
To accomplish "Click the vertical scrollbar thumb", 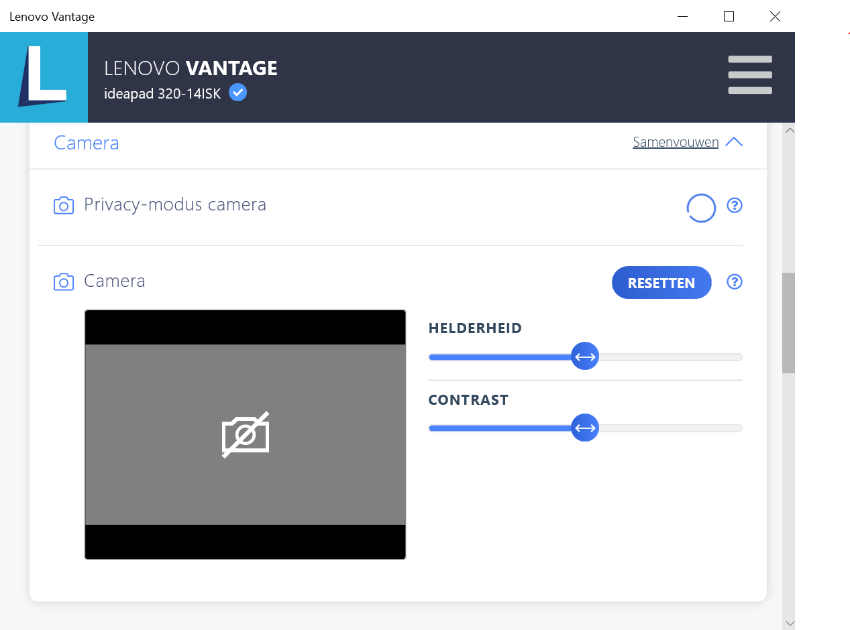I will point(789,323).
